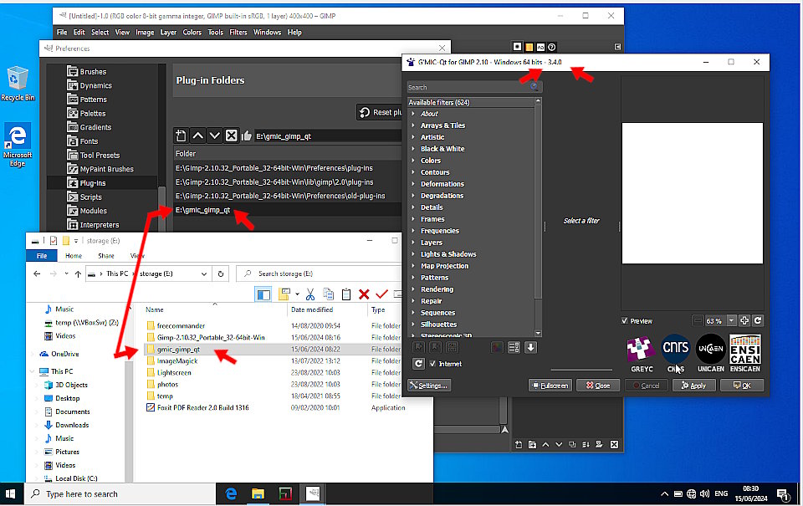Select the Brushes item in Preferences tree

pyautogui.click(x=93, y=72)
